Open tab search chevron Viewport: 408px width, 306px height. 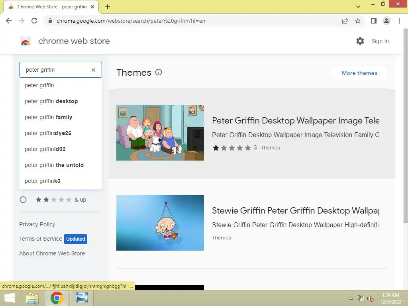(358, 7)
